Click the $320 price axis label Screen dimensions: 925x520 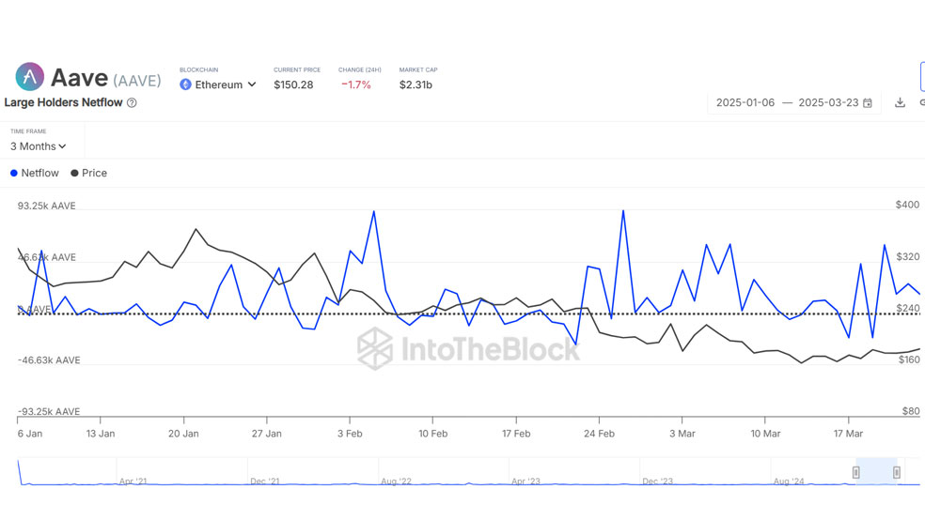point(907,257)
